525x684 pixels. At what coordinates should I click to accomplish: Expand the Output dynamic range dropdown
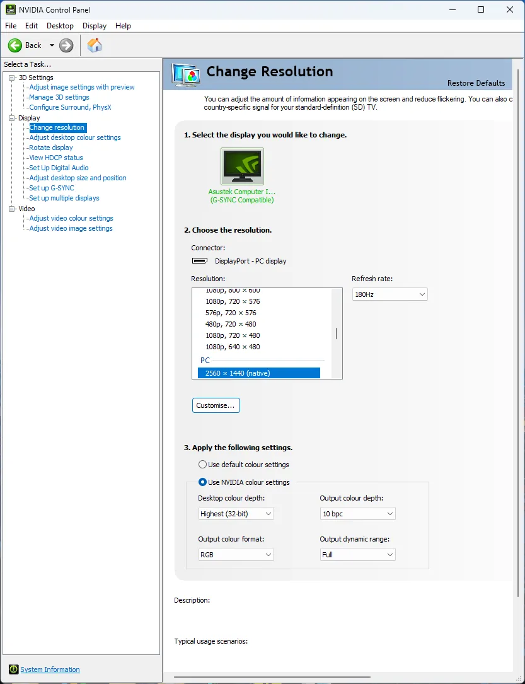(357, 555)
